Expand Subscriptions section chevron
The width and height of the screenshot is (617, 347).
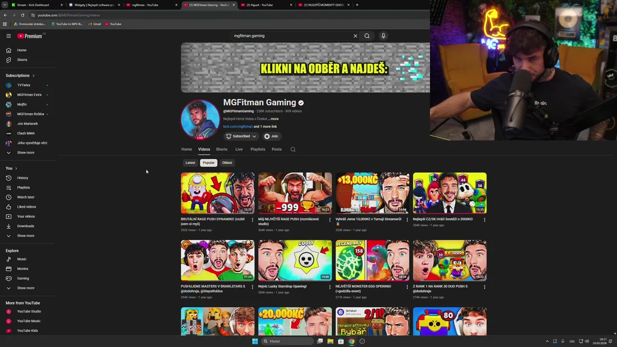click(33, 76)
